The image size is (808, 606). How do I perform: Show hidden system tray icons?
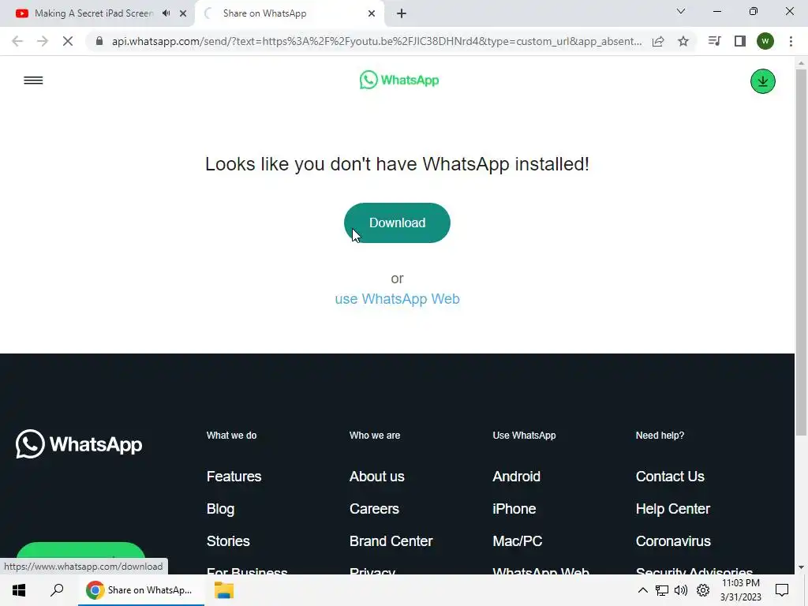pos(642,590)
